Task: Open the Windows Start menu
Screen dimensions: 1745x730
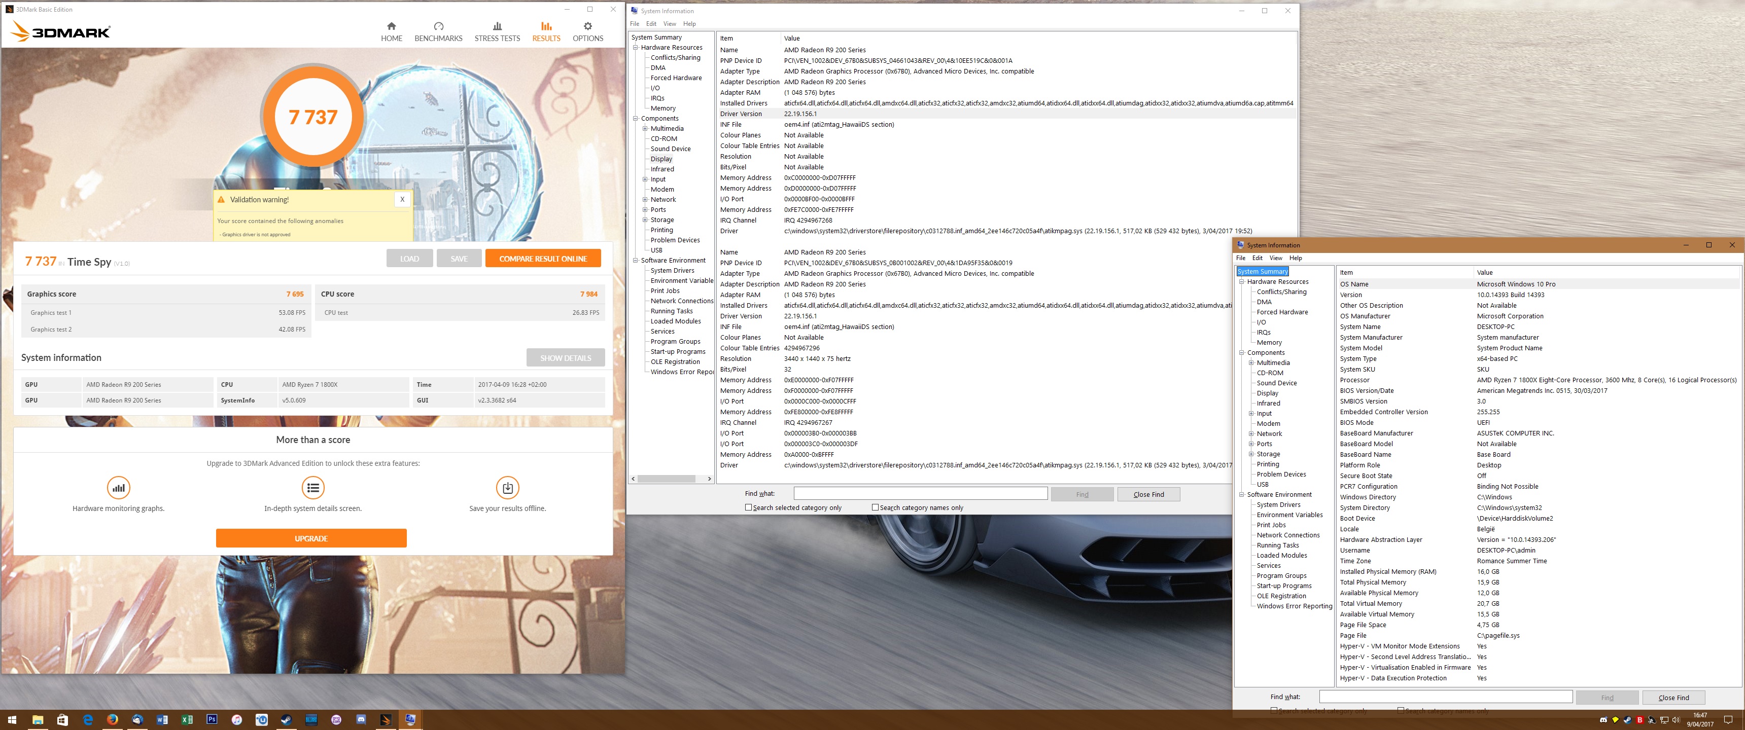Action: tap(12, 720)
